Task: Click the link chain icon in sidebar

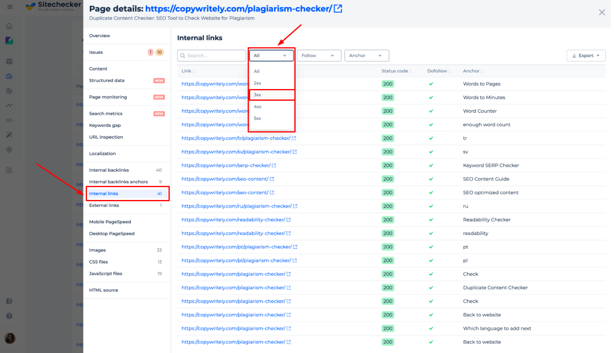Action: [x=9, y=120]
